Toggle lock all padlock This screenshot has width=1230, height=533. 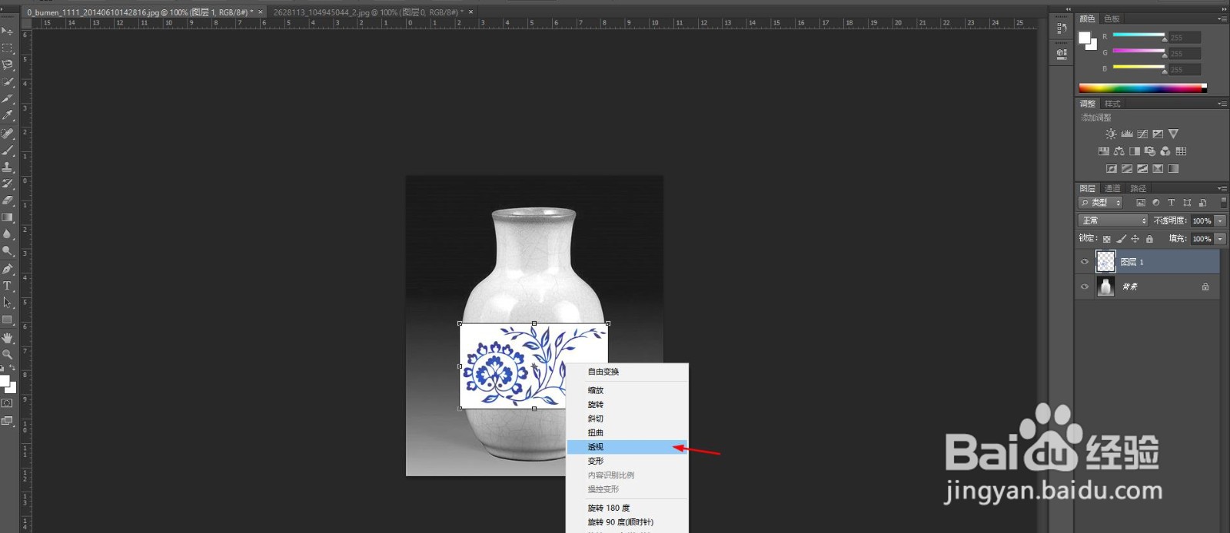pos(1149,239)
